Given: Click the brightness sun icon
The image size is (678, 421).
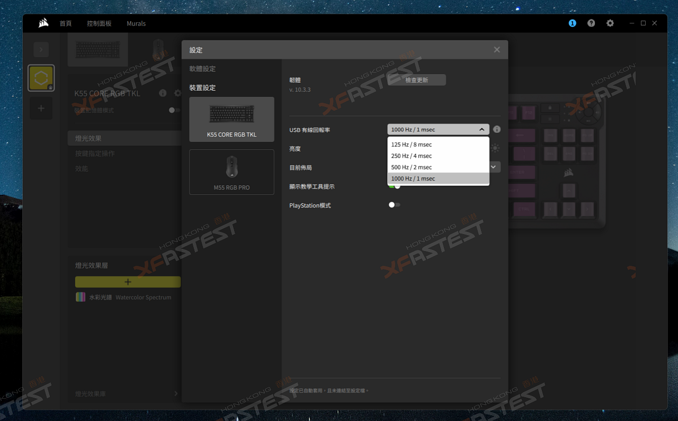Looking at the screenshot, I should 495,148.
